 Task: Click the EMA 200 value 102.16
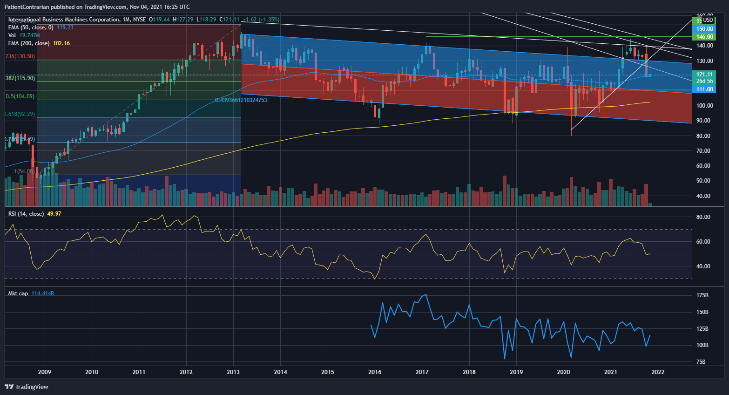(61, 43)
